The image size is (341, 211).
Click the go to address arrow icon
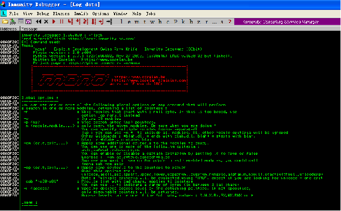click(109, 21)
